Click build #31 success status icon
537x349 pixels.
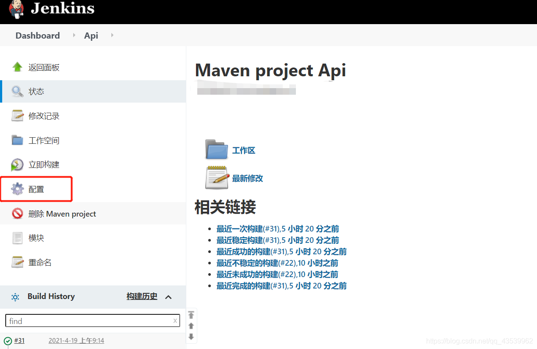pyautogui.click(x=8, y=341)
